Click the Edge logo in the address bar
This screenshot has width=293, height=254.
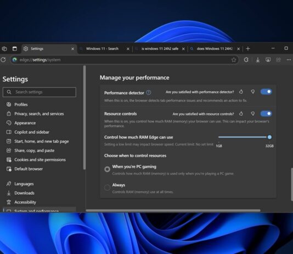point(15,60)
